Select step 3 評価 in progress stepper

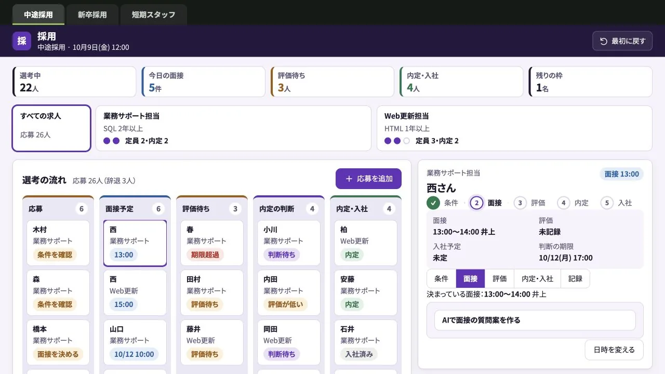529,203
